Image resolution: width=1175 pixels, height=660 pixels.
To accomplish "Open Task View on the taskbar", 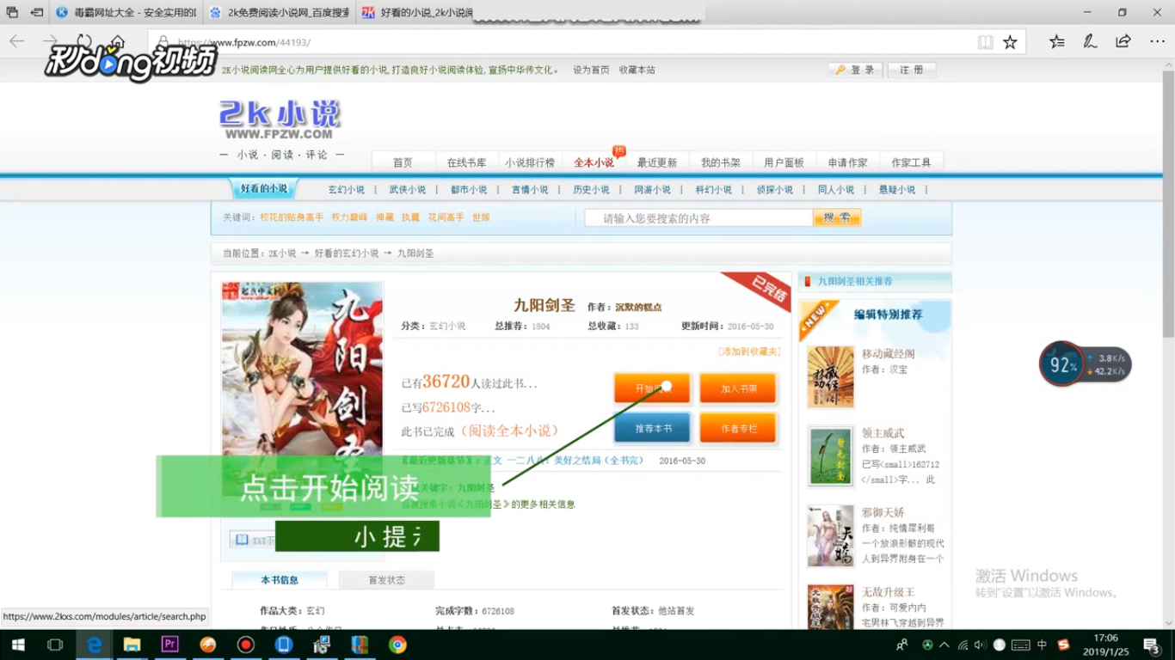I will 55,645.
